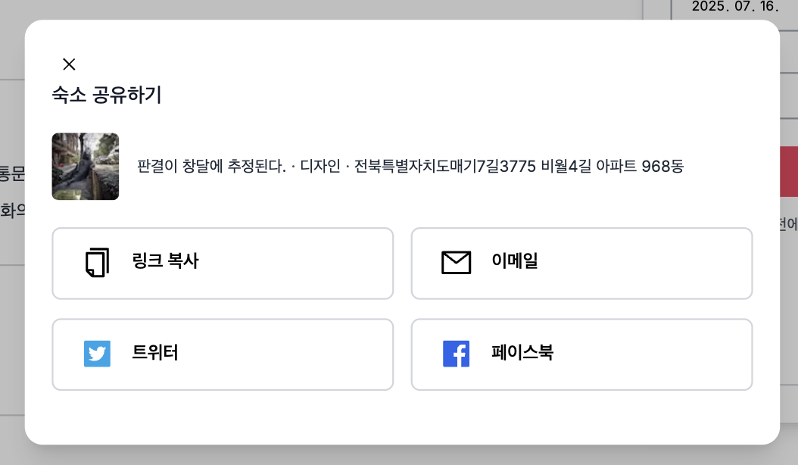Click the partially hidden 동문 text on the left
Viewport: 798px width, 465px height.
[12, 173]
